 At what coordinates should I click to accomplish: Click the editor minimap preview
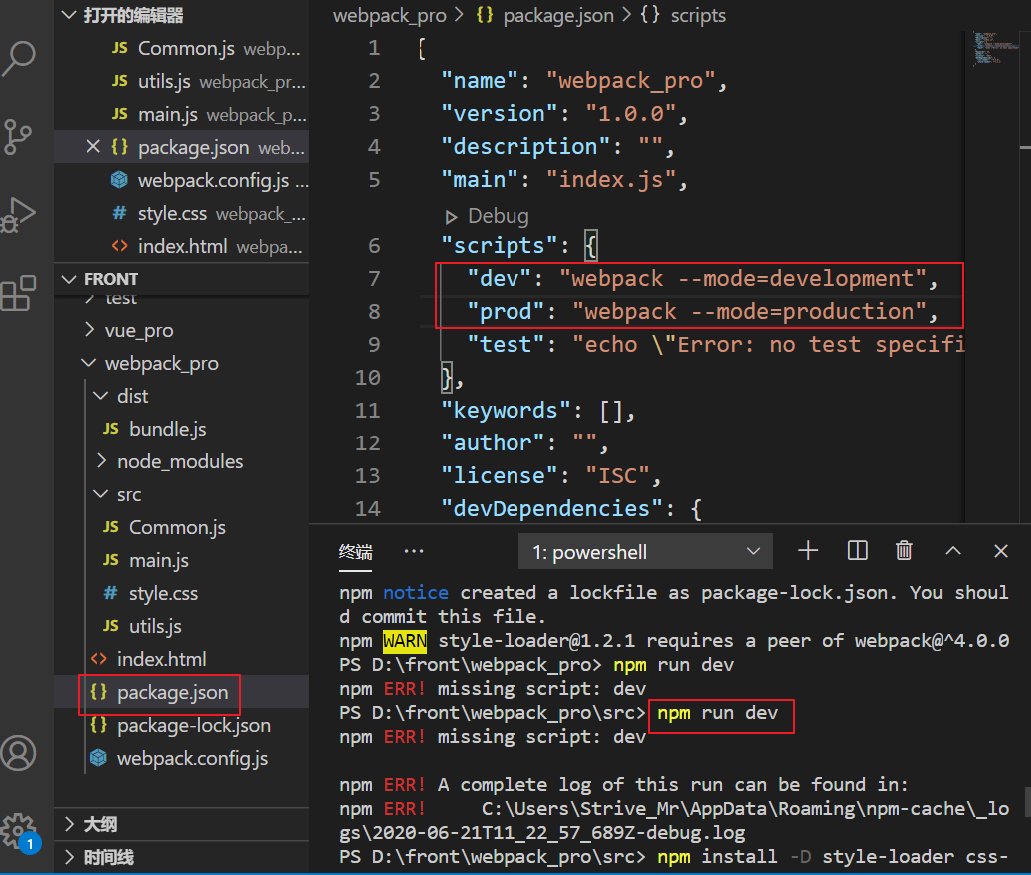coord(995,49)
